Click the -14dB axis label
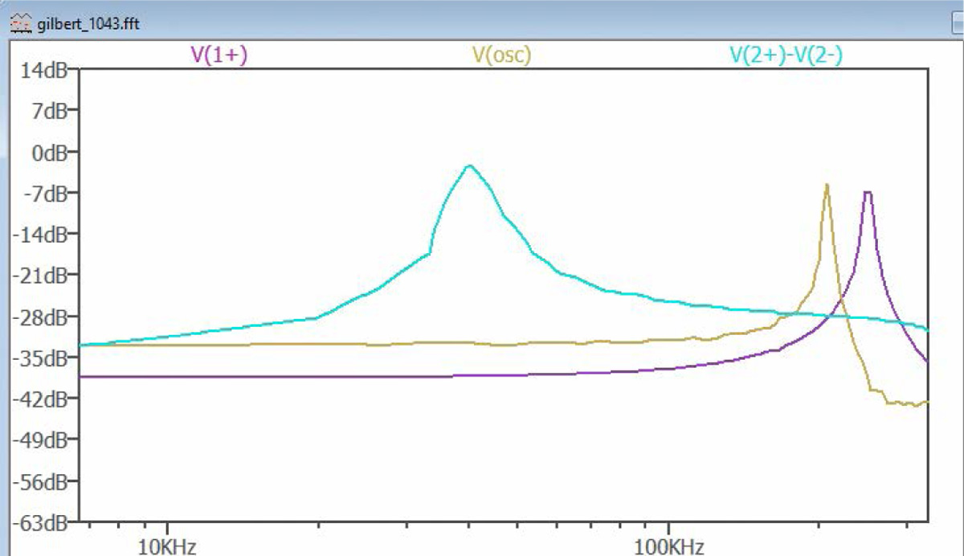Image resolution: width=964 pixels, height=556 pixels. pos(40,234)
